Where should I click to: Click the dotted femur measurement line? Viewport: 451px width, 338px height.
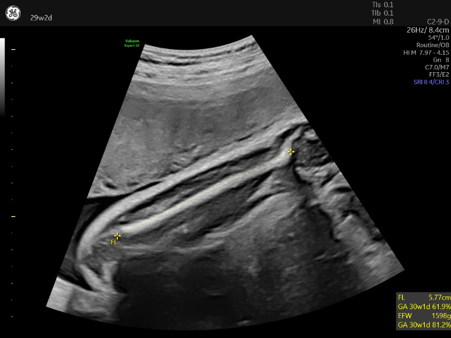204,194
